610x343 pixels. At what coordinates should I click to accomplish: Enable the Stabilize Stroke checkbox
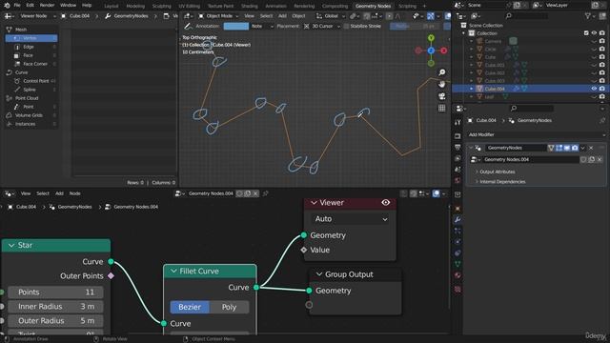click(x=346, y=26)
